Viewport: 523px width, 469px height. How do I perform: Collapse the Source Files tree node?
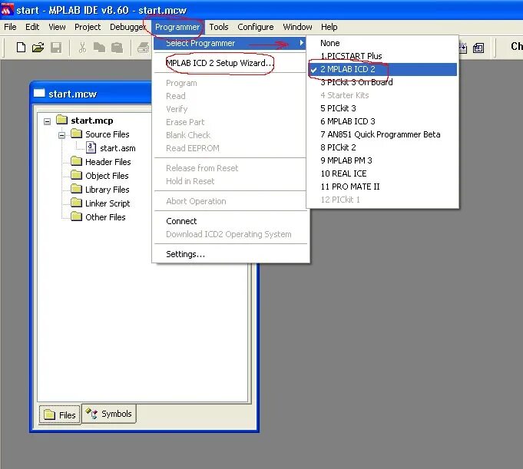click(x=61, y=135)
